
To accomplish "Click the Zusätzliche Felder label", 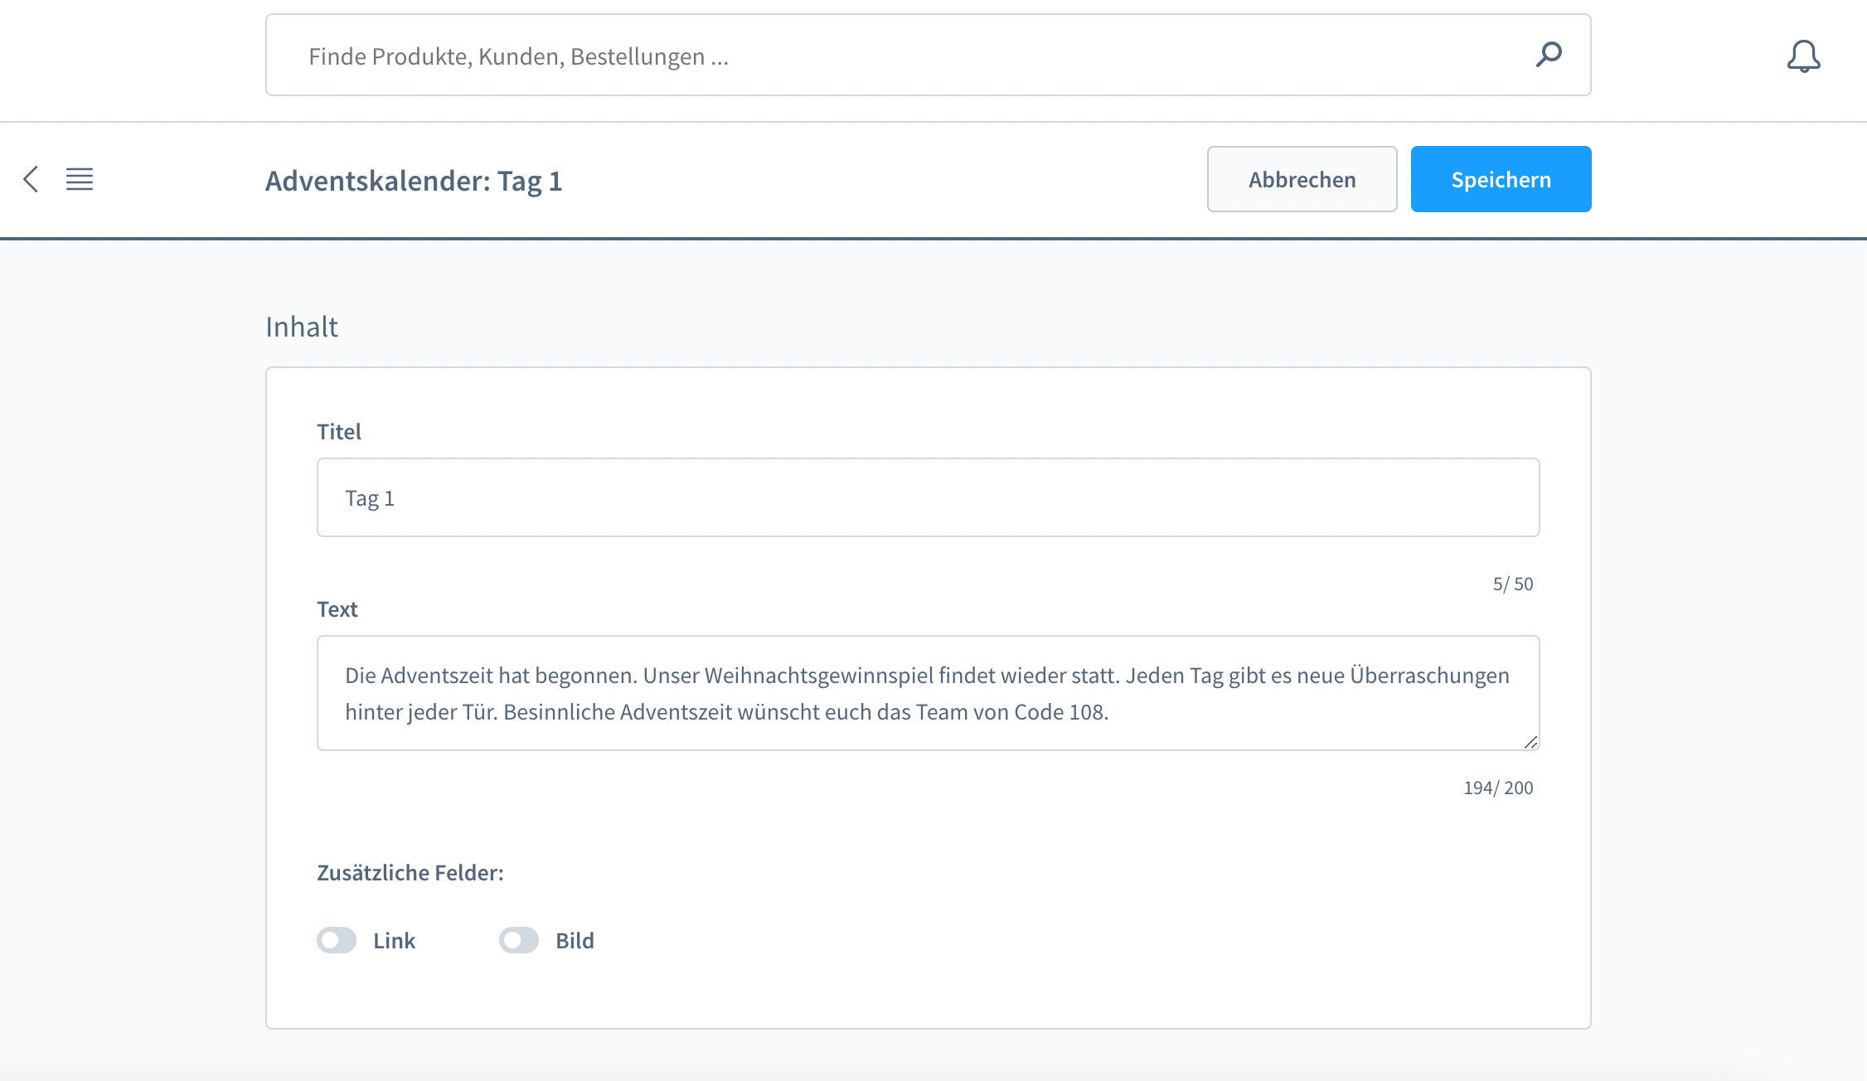I will point(410,873).
